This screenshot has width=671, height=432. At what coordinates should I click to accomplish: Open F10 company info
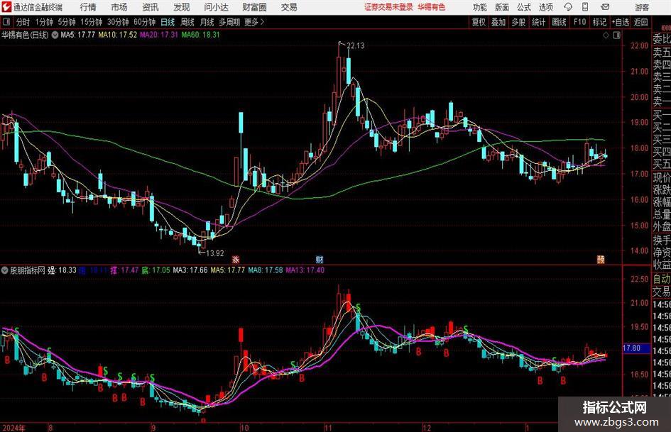coord(580,22)
